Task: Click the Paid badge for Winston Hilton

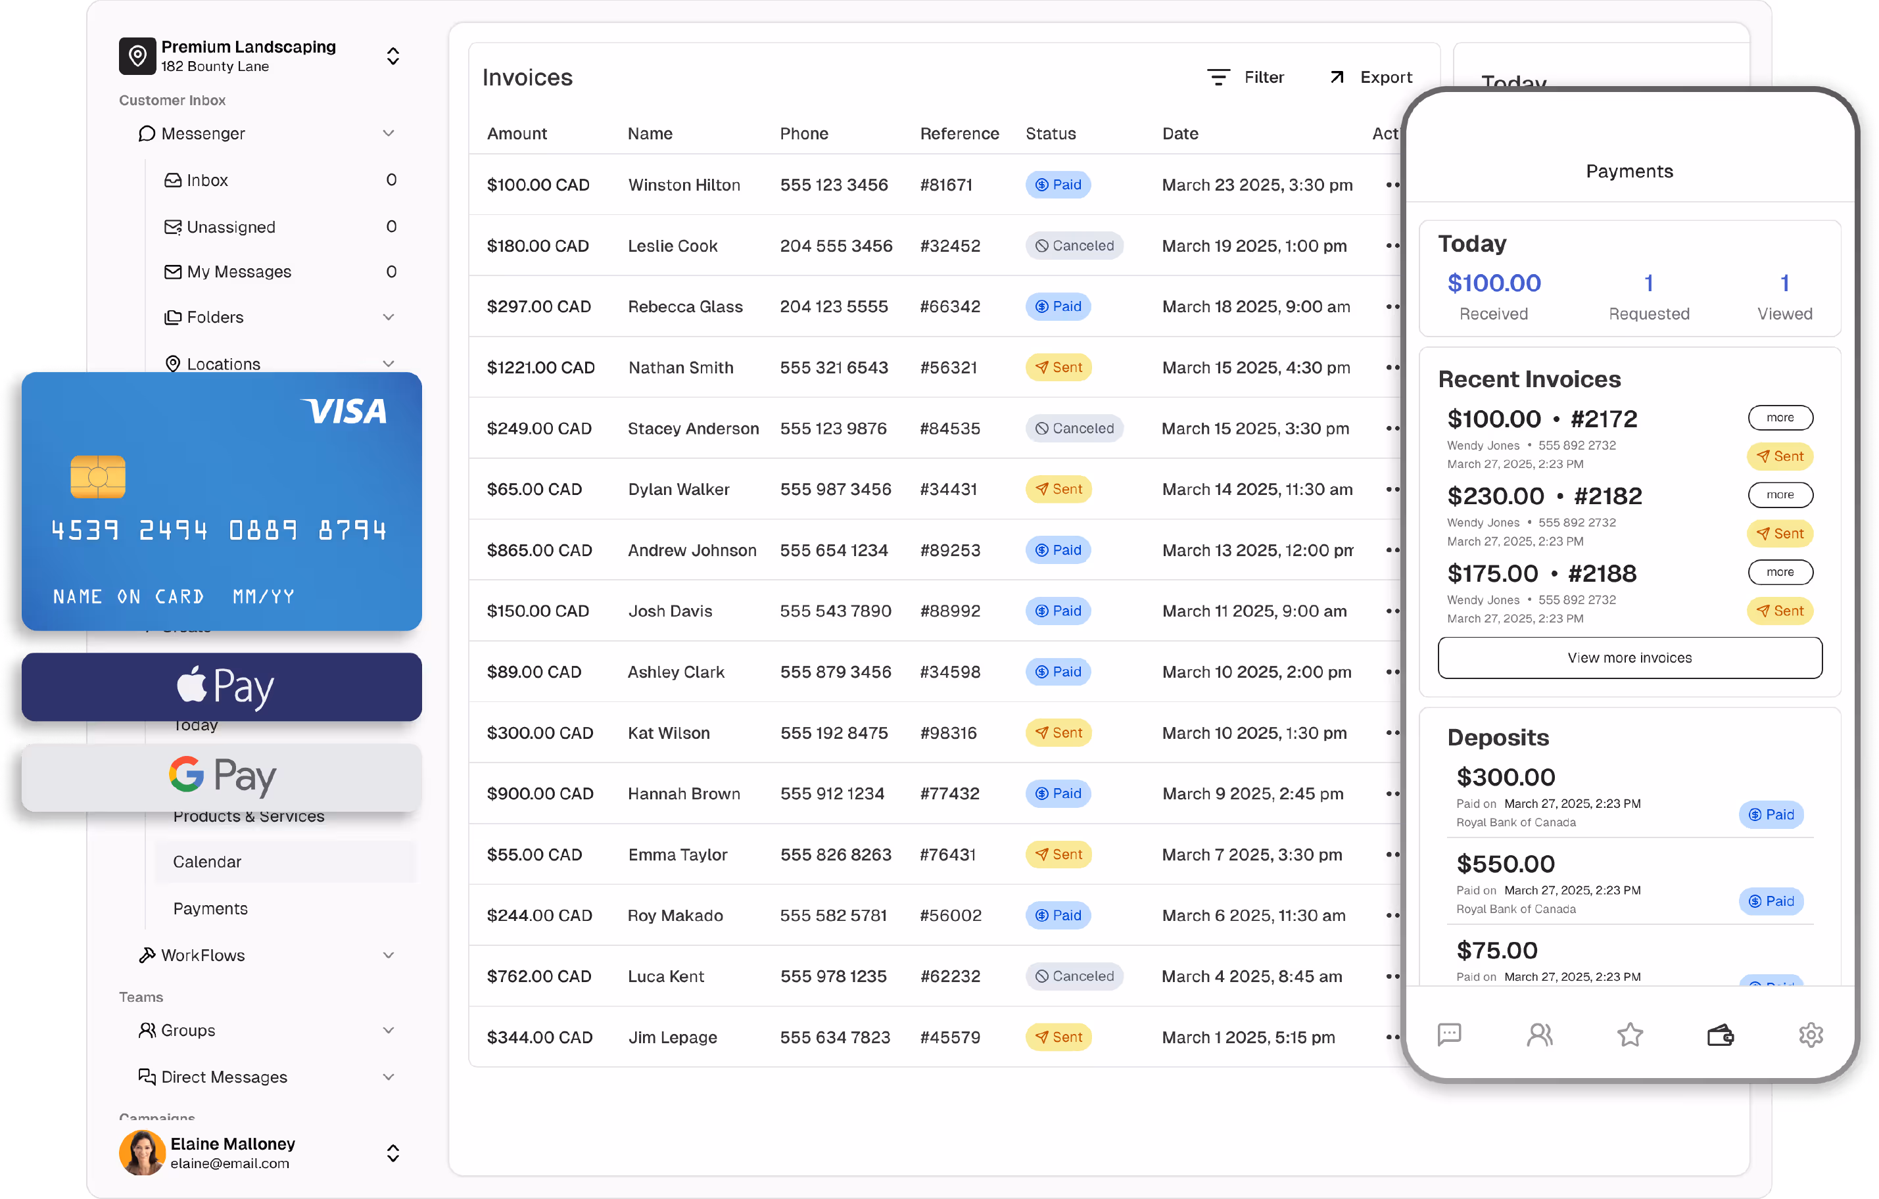Action: click(x=1057, y=185)
